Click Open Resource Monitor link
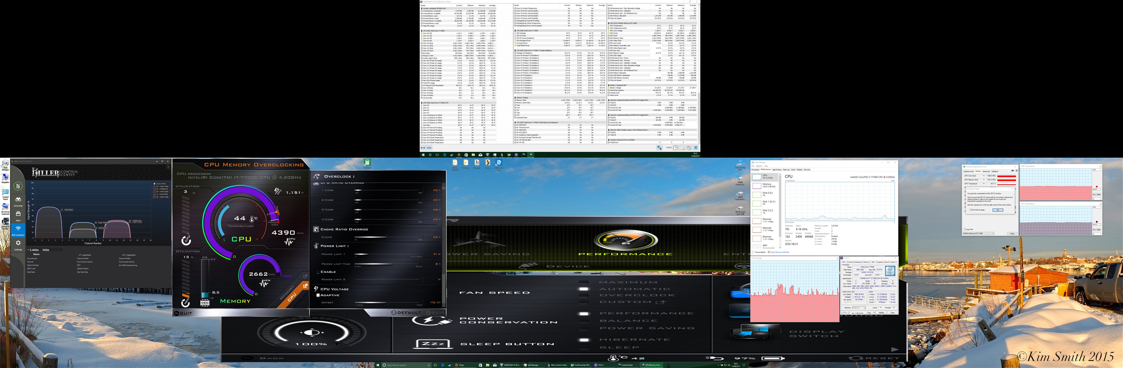The height and width of the screenshot is (368, 1123). tap(780, 252)
